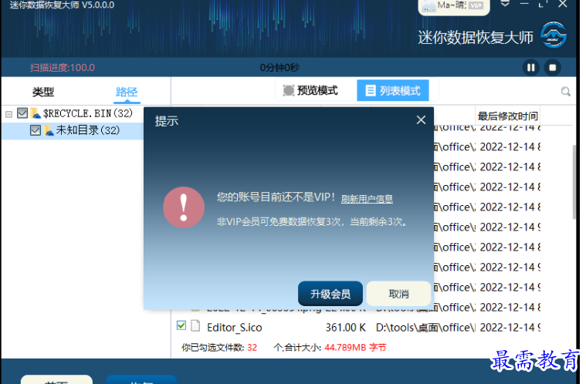The width and height of the screenshot is (586, 384).
Task: Click the 取消 button
Action: tap(398, 294)
